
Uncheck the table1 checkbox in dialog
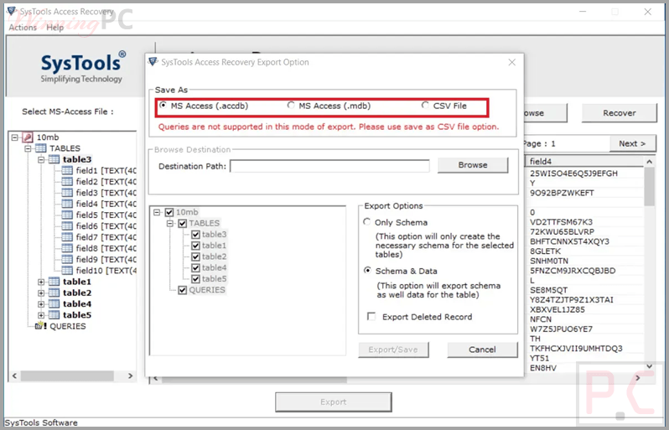pos(196,246)
